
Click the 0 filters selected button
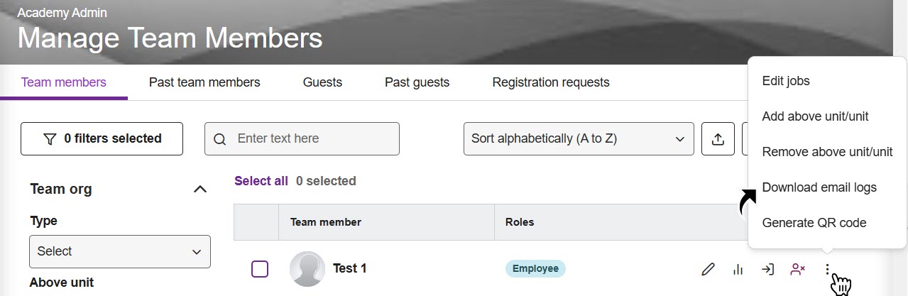pos(102,138)
